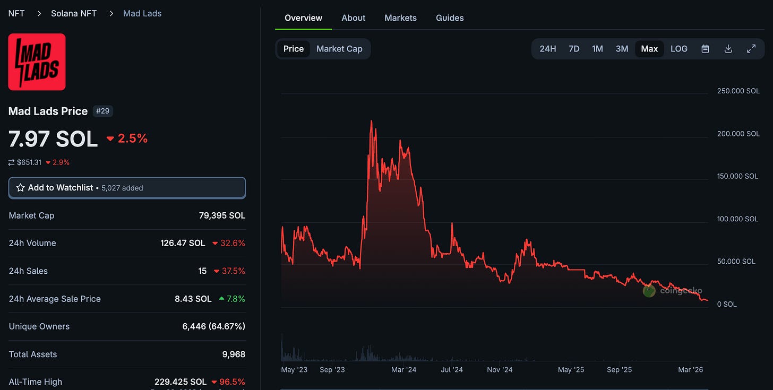
Task: Select the 3M chart range
Action: (622, 49)
